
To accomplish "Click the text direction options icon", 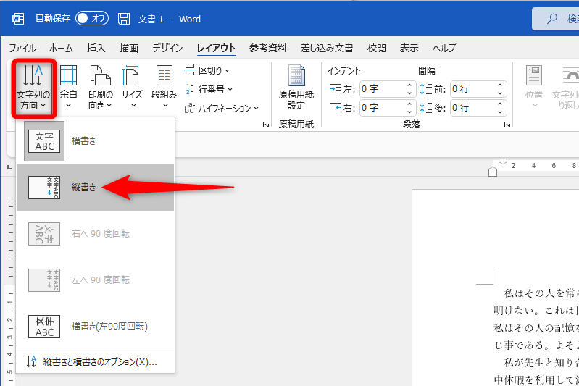I will [32, 362].
